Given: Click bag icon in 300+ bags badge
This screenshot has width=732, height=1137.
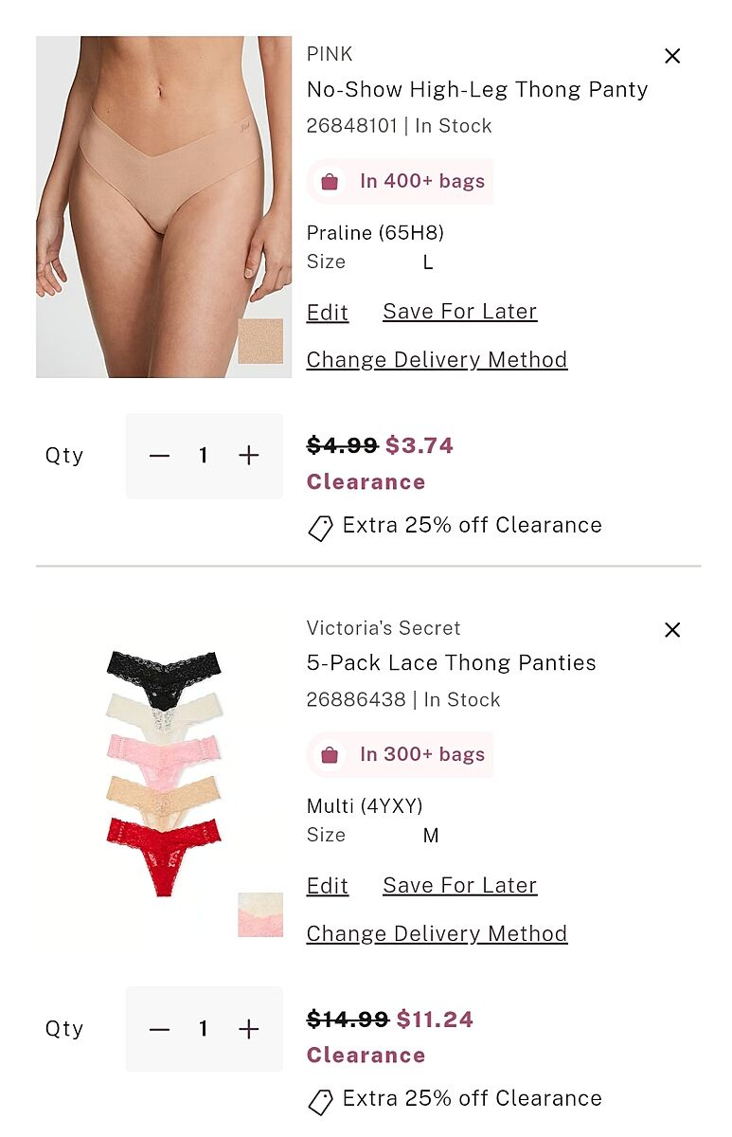Looking at the screenshot, I should (x=330, y=755).
